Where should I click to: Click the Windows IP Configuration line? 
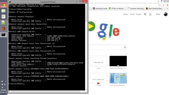pyautogui.click(x=20, y=12)
